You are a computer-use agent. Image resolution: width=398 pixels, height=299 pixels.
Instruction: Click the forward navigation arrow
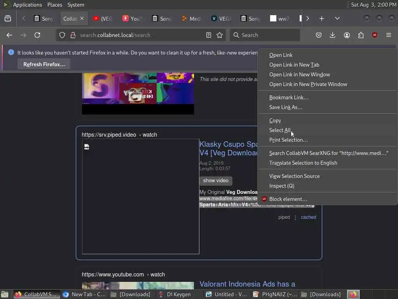point(23,35)
